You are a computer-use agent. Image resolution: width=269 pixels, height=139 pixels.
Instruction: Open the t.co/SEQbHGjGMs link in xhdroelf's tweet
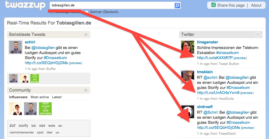(219, 128)
